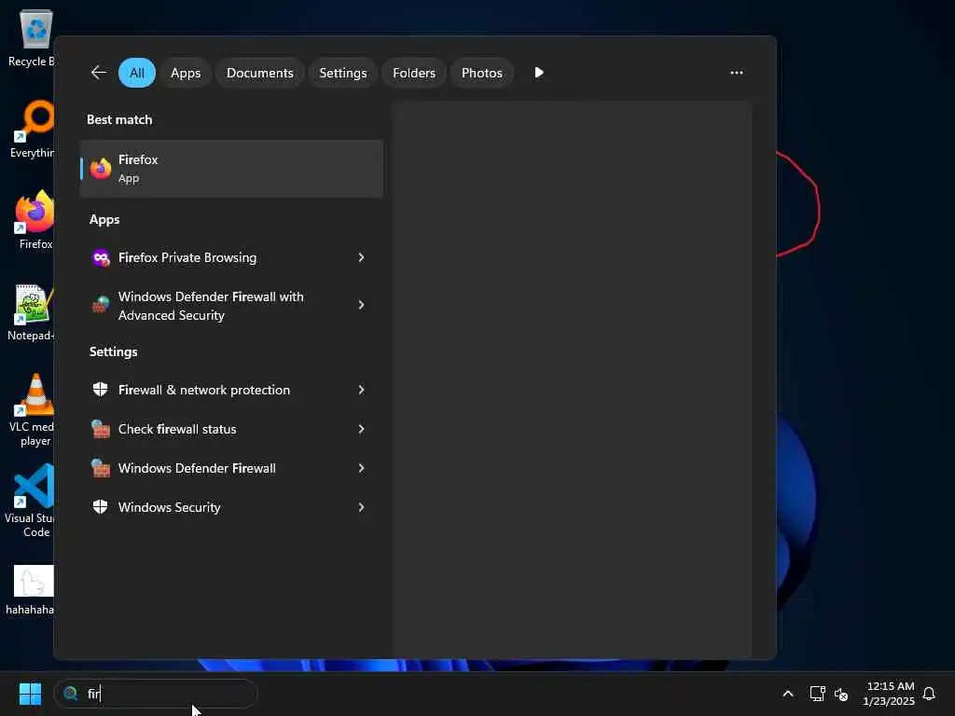Expand Firewall & network protection chevron
955x716 pixels.
[361, 390]
